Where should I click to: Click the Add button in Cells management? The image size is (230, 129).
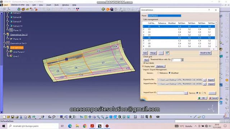(x=145, y=53)
